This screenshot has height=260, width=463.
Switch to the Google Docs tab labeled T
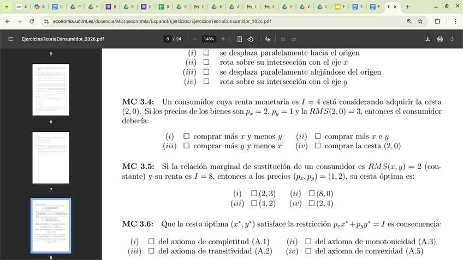[x=358, y=7]
